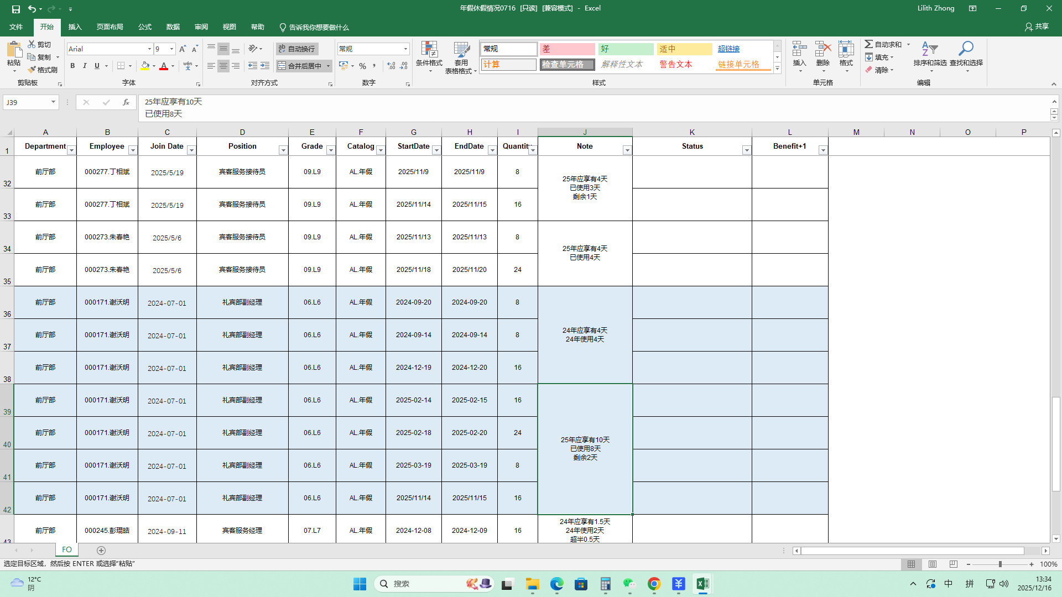1062x597 pixels.
Task: Apply the Hyperlink cell style
Action: (728, 49)
